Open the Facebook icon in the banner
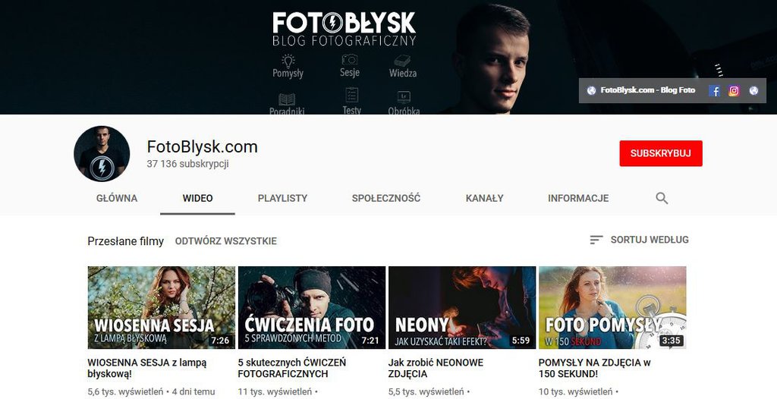Screen dimensions: 777x399 pyautogui.click(x=714, y=91)
